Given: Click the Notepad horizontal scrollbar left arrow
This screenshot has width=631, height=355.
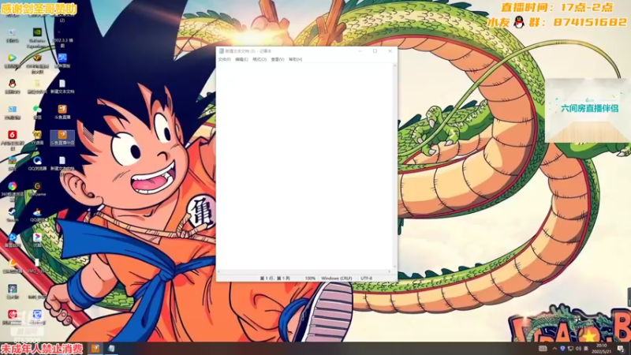Looking at the screenshot, I should [218, 271].
